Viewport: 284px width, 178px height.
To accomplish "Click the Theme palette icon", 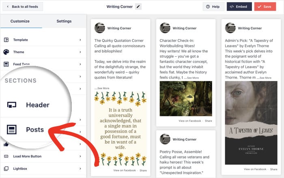I will pos(6,52).
